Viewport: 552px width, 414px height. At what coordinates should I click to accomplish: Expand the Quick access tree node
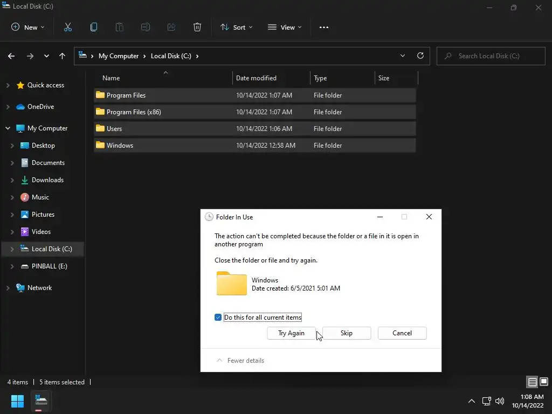coord(8,85)
